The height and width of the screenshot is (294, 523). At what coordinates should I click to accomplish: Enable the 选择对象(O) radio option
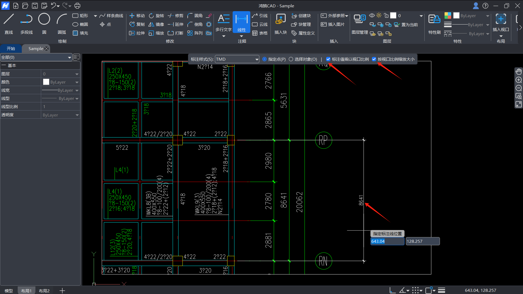click(291, 59)
